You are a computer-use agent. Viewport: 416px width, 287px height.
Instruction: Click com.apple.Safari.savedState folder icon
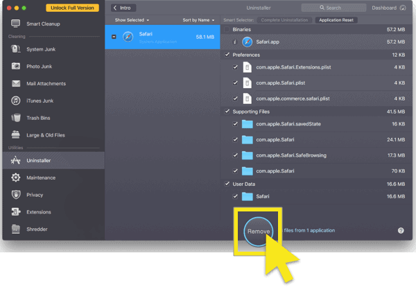click(247, 124)
